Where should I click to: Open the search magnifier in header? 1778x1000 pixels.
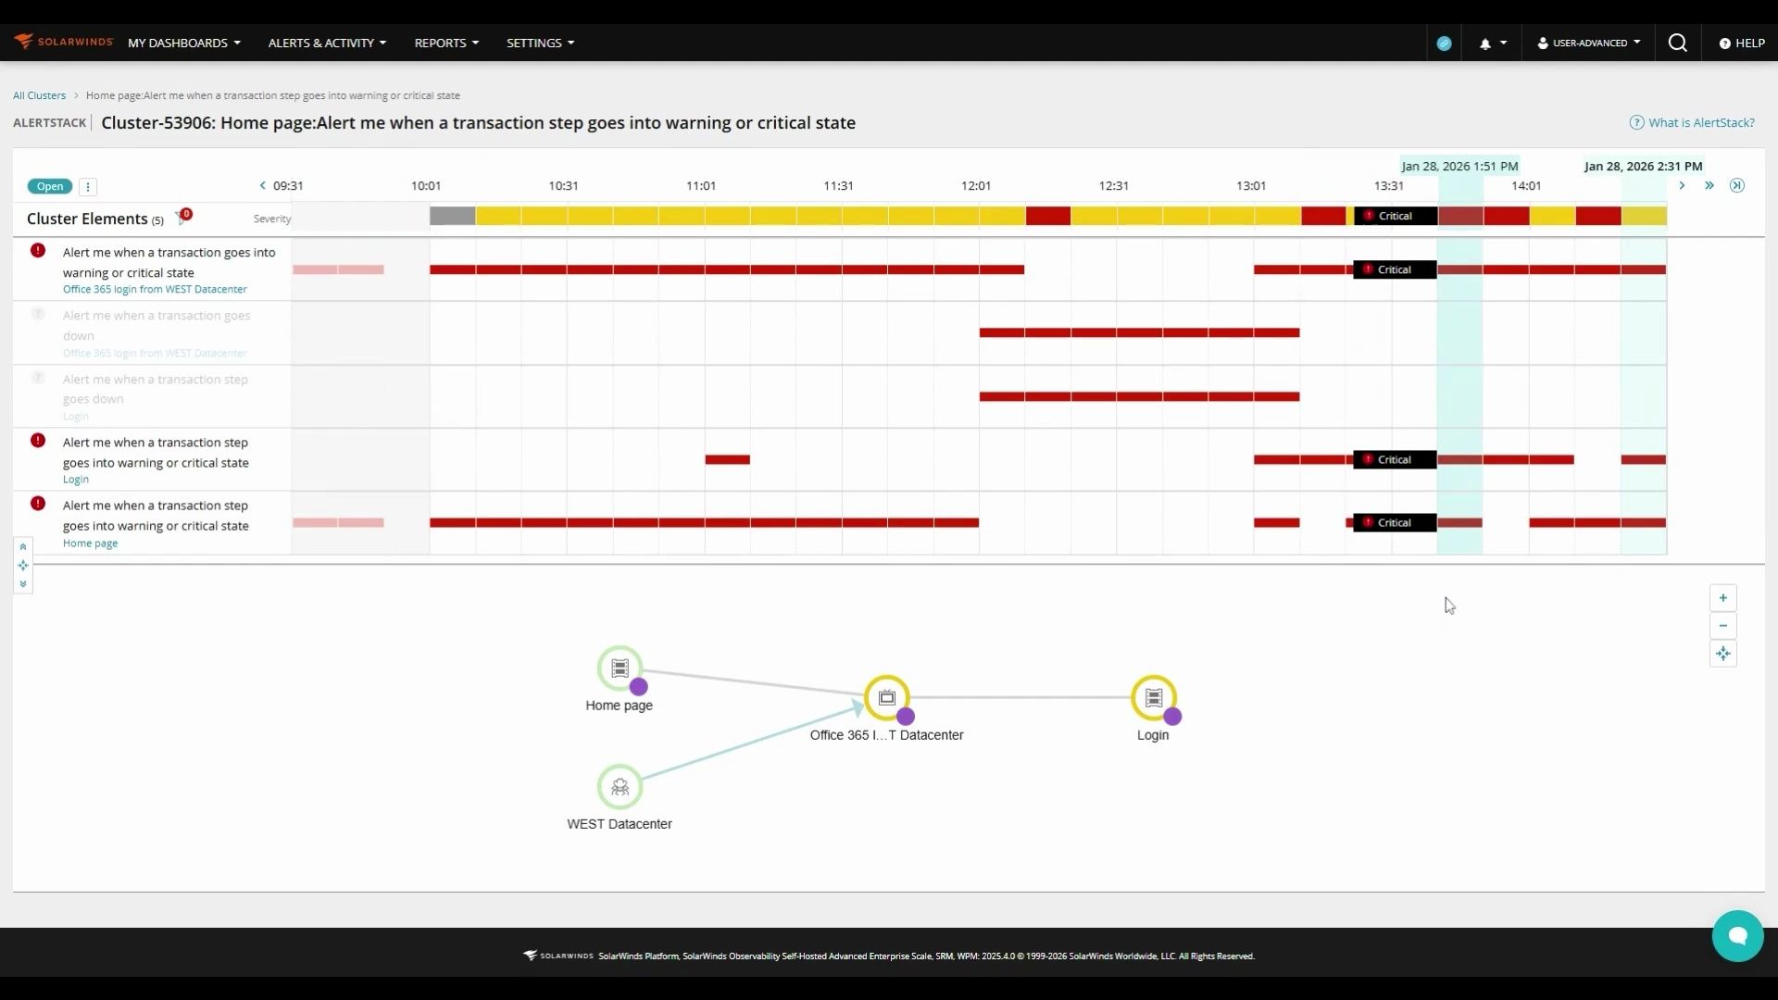(1677, 44)
